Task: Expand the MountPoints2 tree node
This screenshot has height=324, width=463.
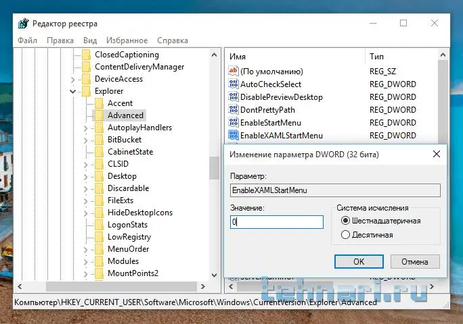Action: coord(86,274)
